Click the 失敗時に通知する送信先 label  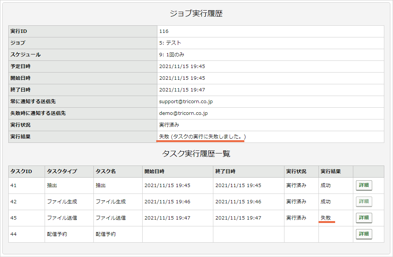[38, 113]
